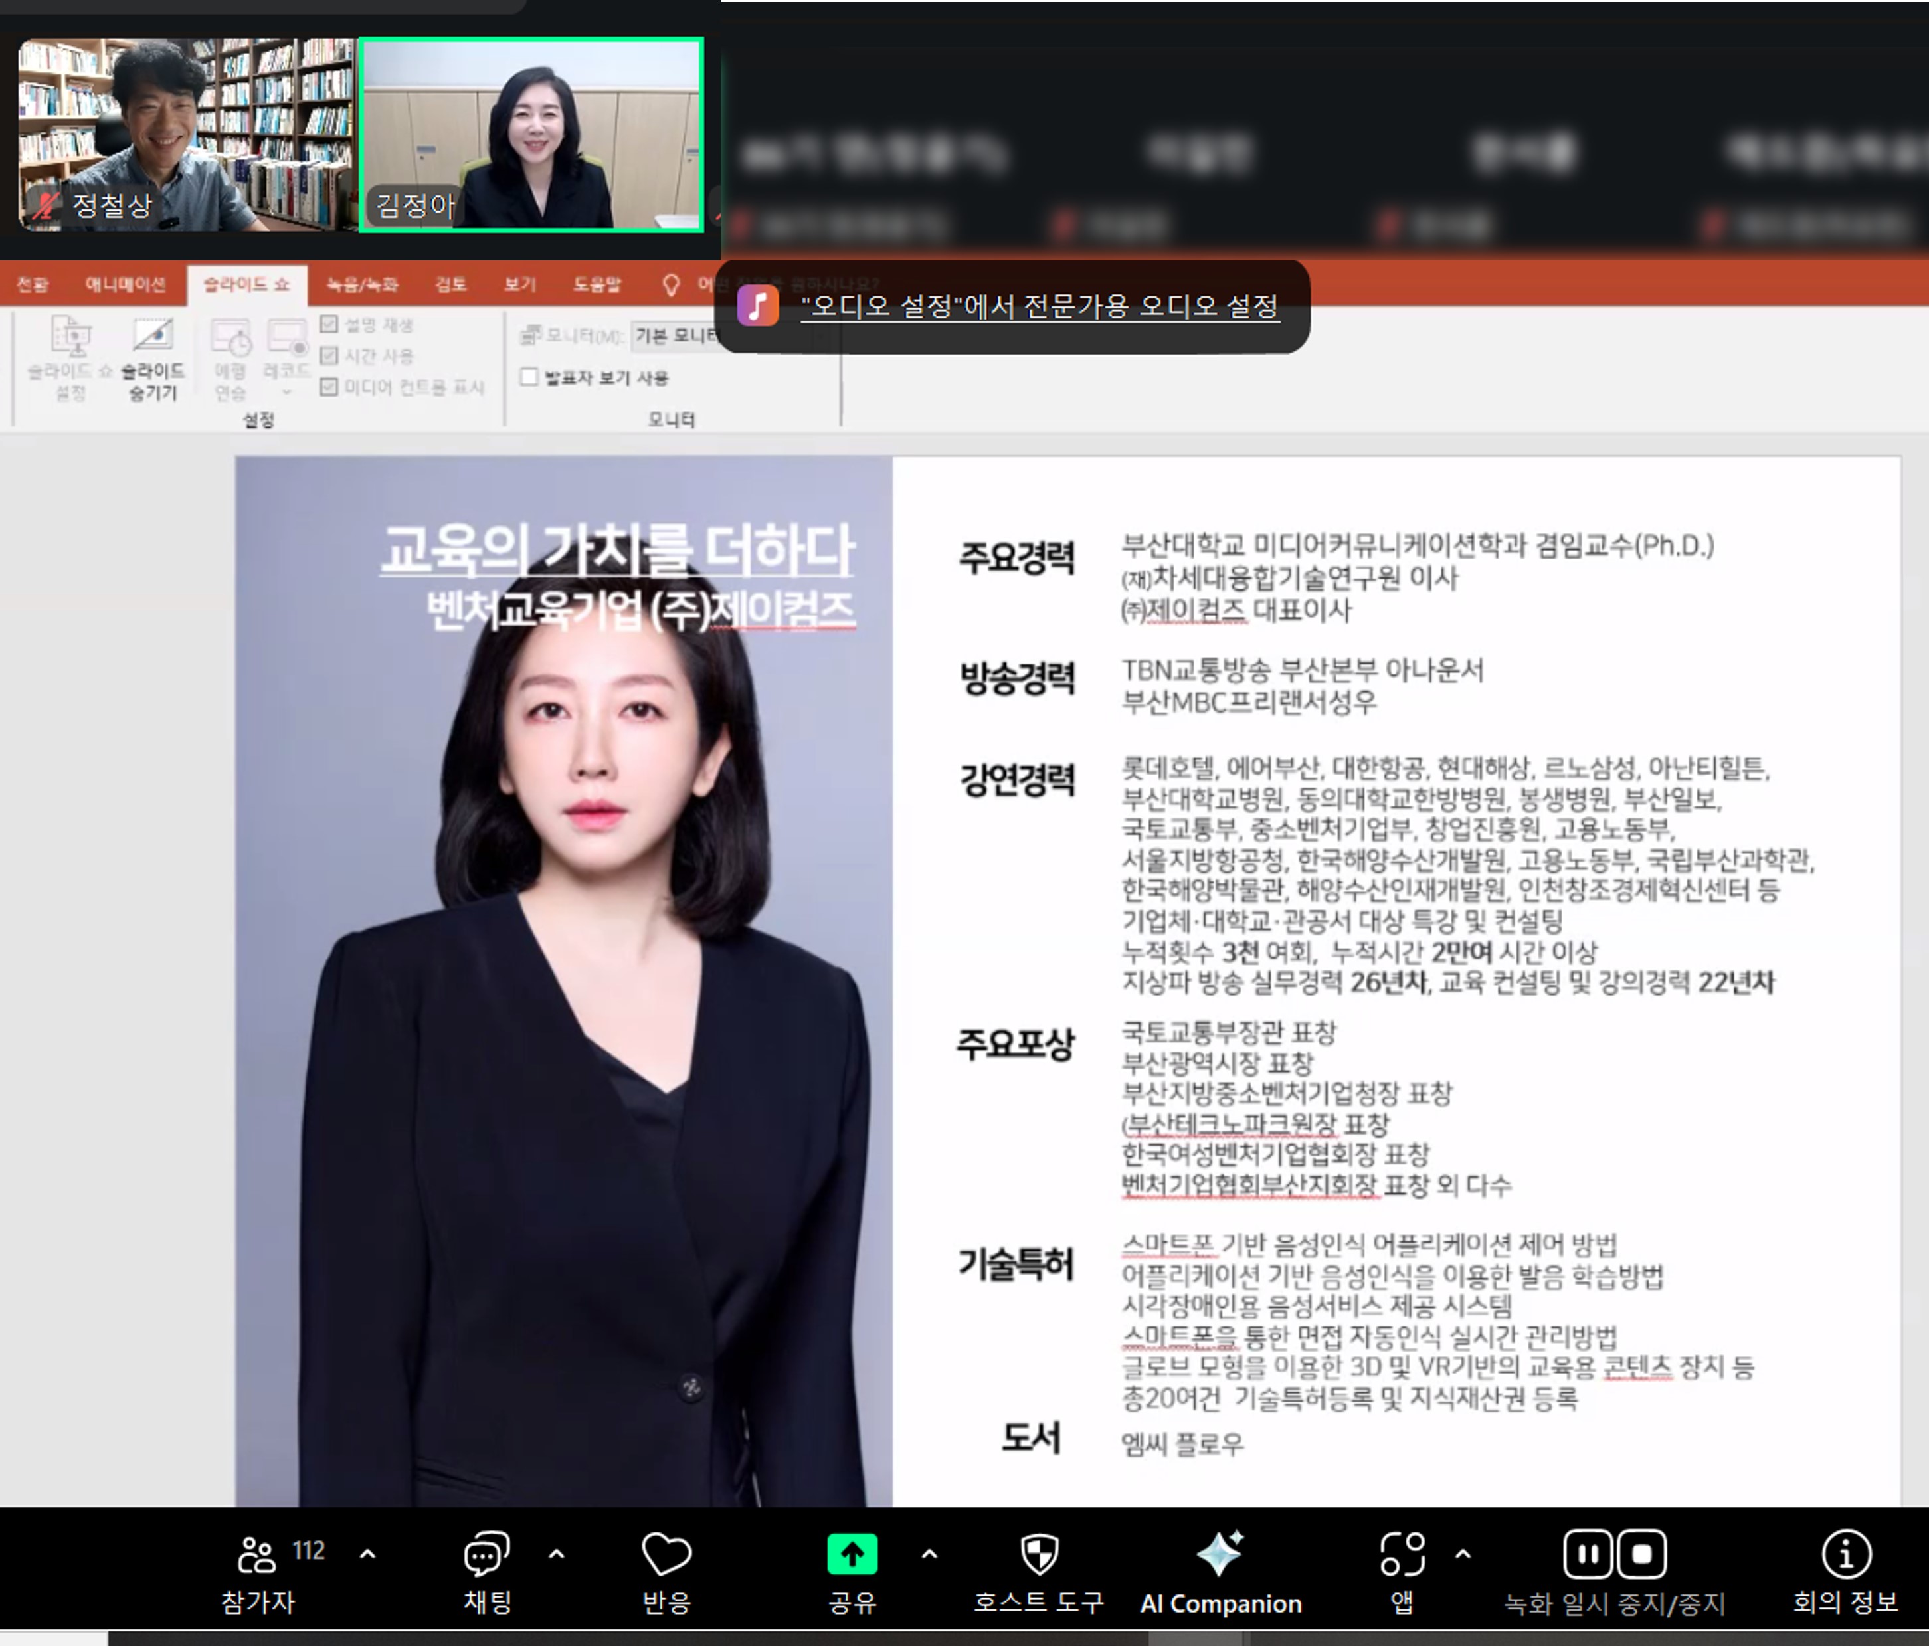Pause the meeting recording

click(1588, 1554)
